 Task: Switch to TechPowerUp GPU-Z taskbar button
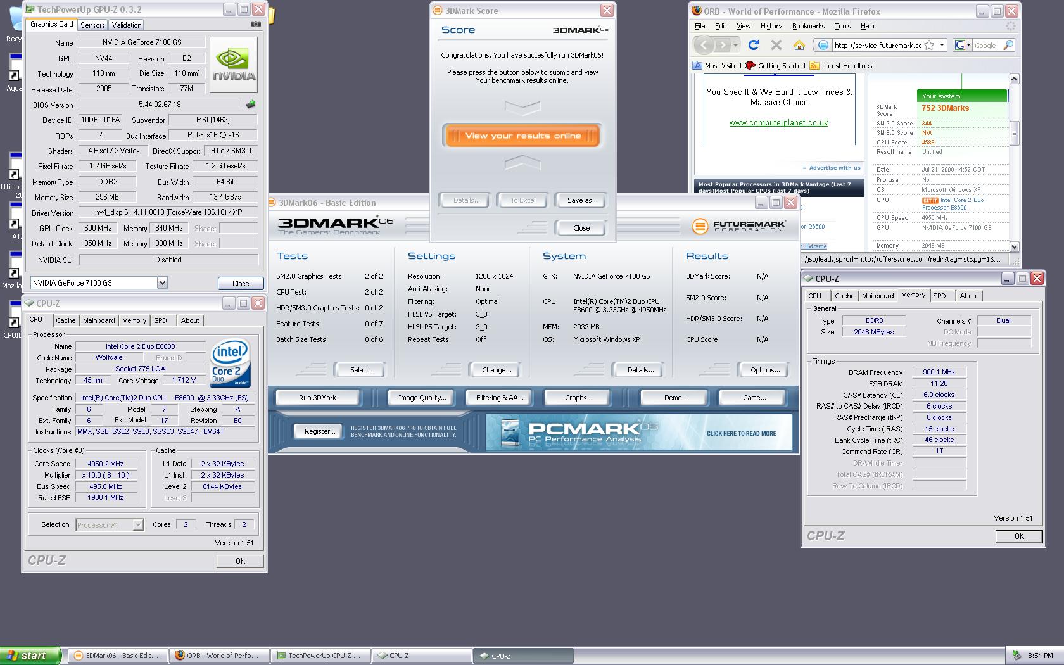tap(320, 655)
